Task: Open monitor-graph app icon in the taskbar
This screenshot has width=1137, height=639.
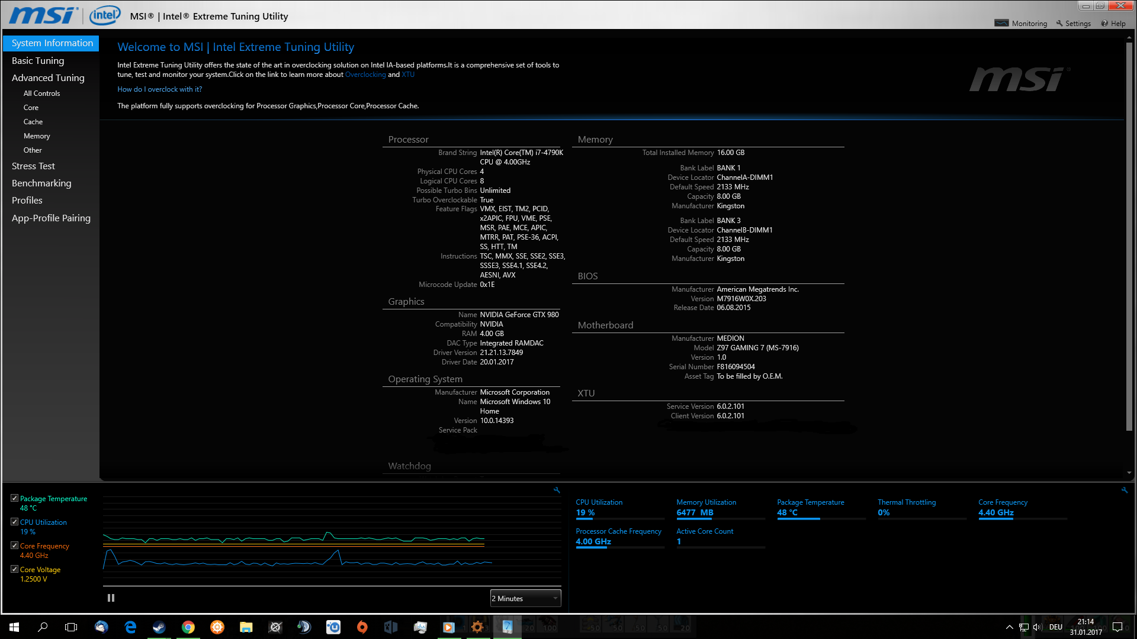Action: 420,627
